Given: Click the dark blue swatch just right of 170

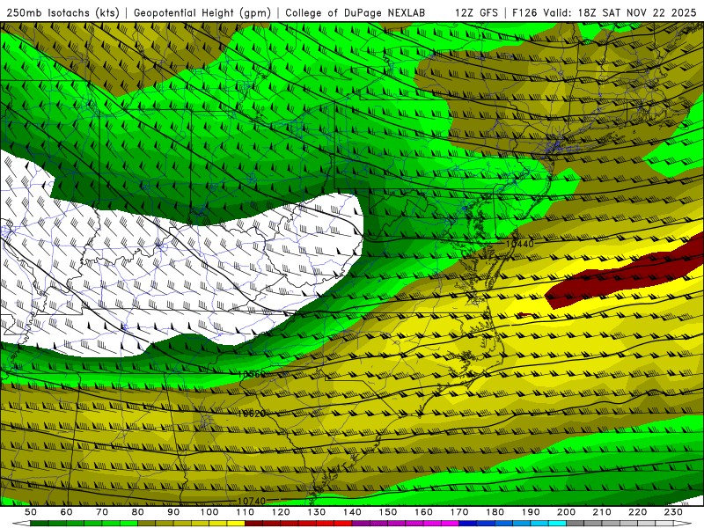Looking at the screenshot, I should tap(468, 524).
